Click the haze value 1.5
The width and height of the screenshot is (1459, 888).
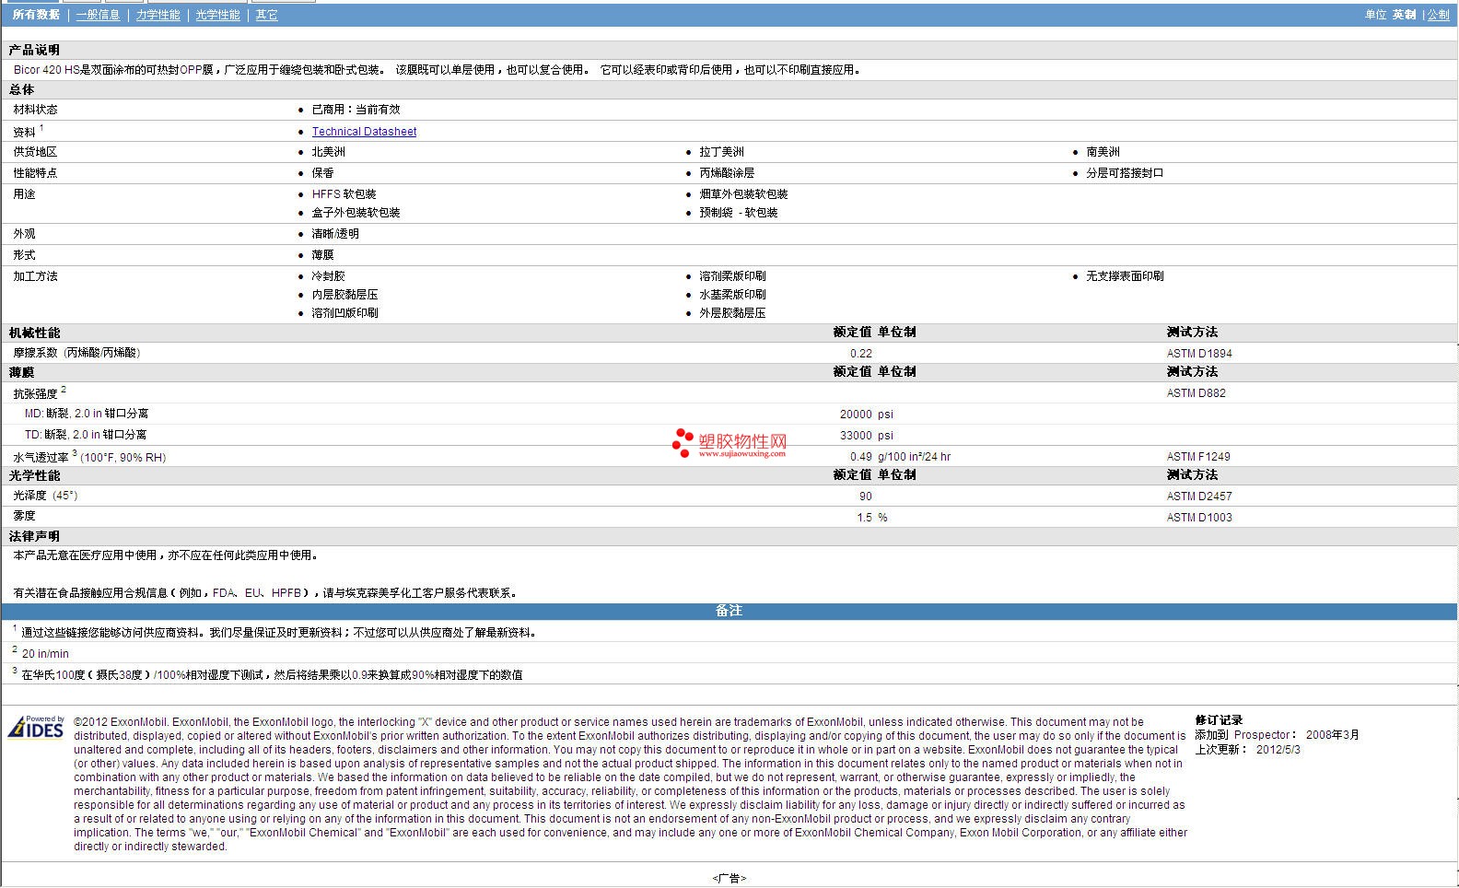pos(864,518)
